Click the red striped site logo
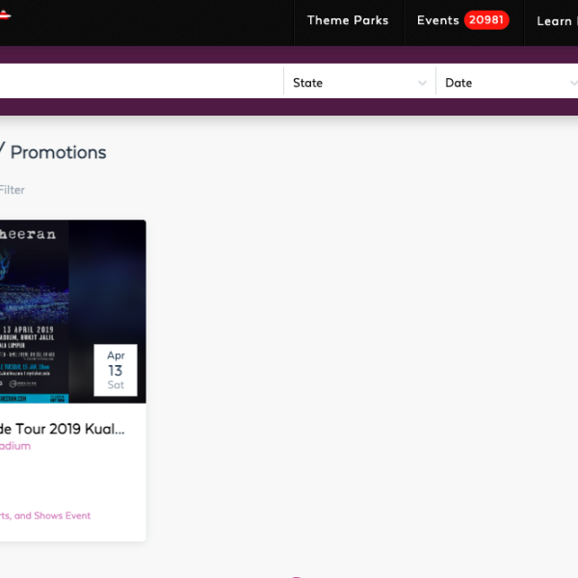Image resolution: width=578 pixels, height=578 pixels. coord(5,14)
